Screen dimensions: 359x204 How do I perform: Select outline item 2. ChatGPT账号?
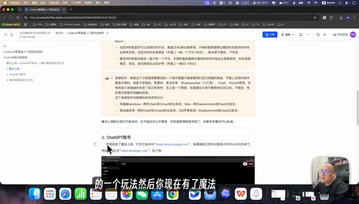(x=16, y=74)
